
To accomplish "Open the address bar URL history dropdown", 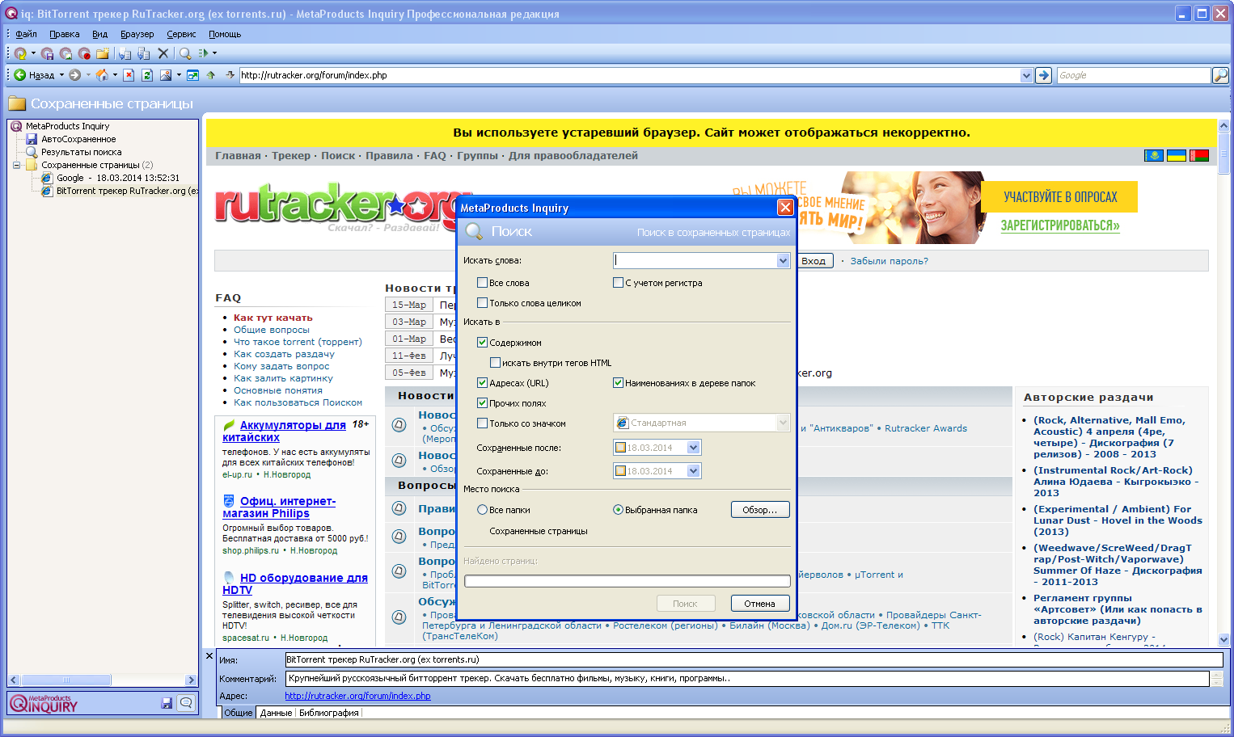I will pyautogui.click(x=1026, y=75).
